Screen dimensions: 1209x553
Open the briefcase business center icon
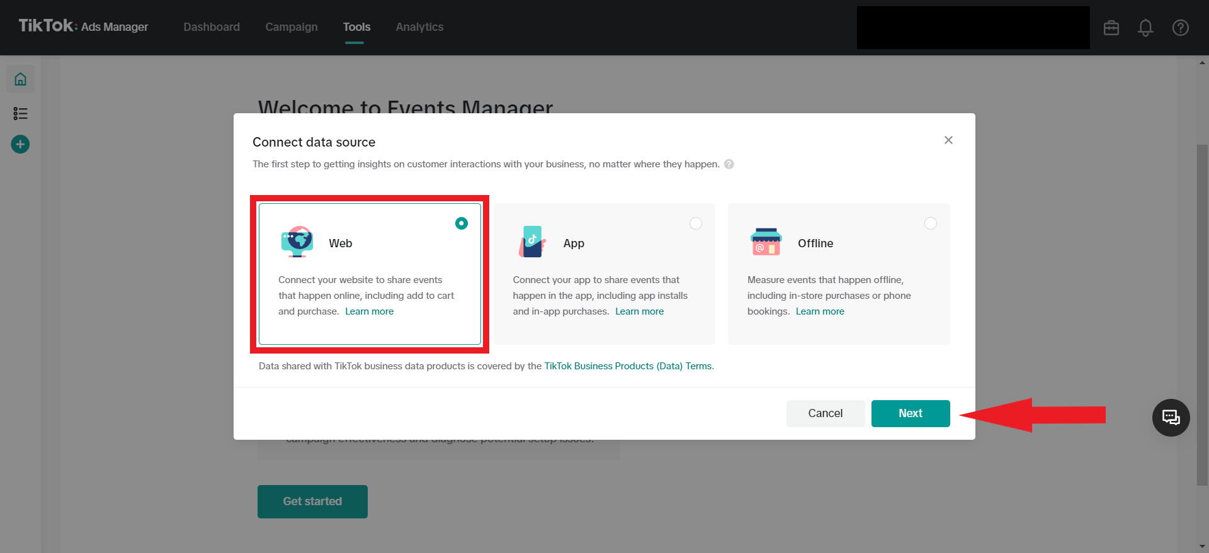pyautogui.click(x=1111, y=28)
